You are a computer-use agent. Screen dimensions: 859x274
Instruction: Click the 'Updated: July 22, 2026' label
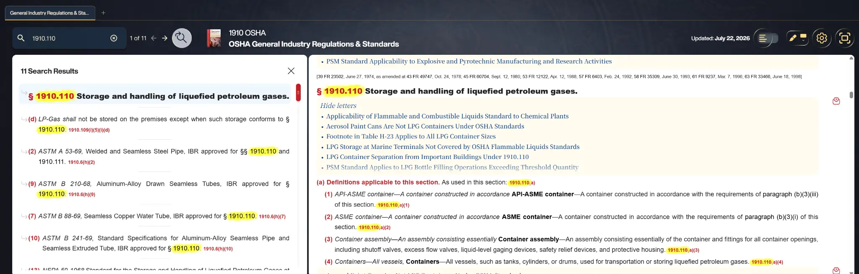click(x=720, y=38)
